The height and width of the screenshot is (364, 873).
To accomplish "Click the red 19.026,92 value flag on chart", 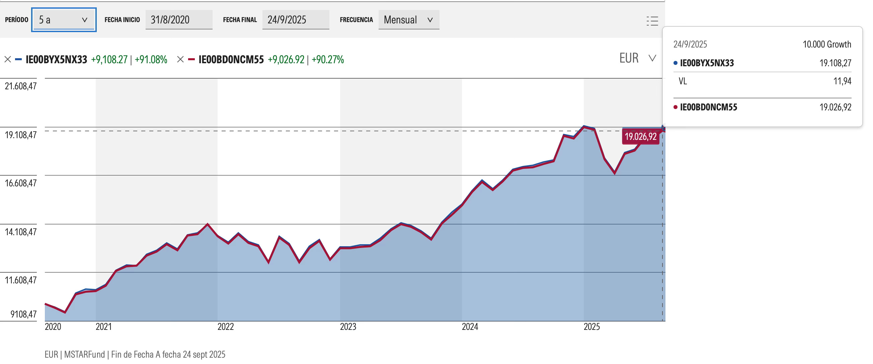I will click(640, 136).
